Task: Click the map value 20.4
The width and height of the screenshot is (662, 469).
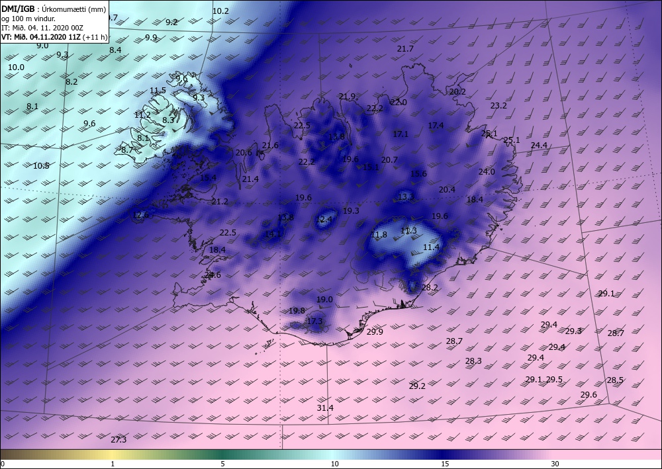Action: (447, 189)
